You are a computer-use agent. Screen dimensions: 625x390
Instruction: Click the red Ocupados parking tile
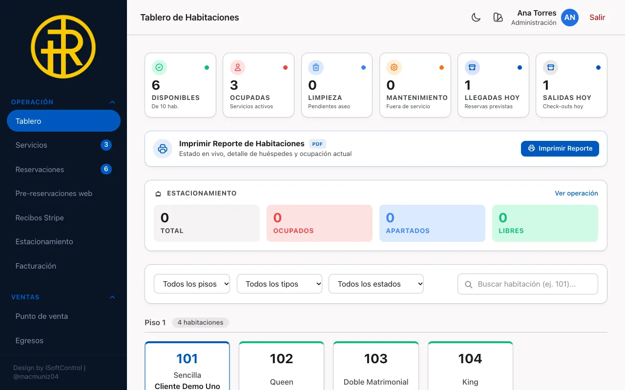click(320, 223)
